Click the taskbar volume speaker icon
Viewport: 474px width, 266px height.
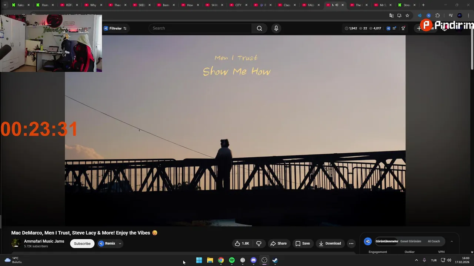449,260
